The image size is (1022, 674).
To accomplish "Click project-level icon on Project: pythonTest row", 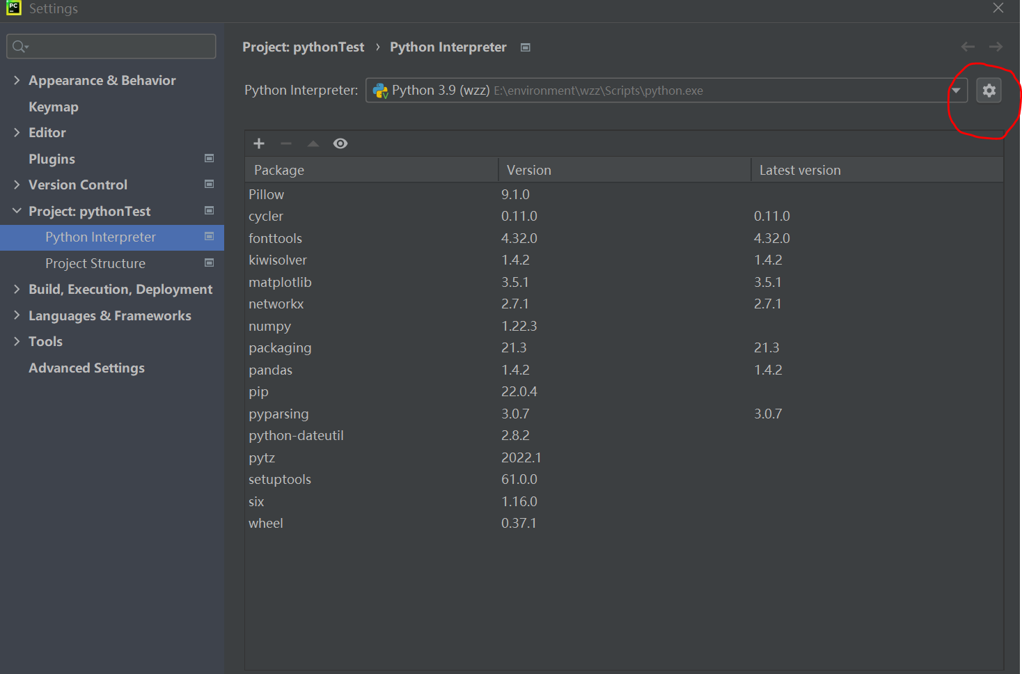I will point(209,210).
